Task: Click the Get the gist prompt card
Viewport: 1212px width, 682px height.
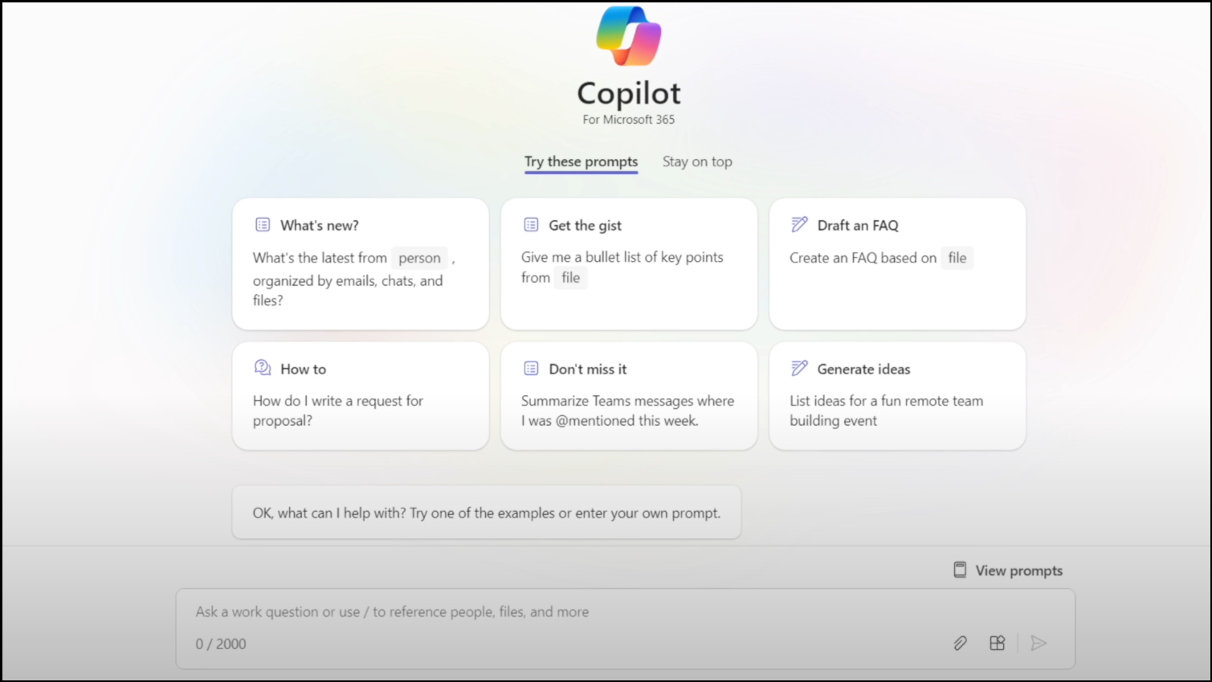Action: [628, 263]
